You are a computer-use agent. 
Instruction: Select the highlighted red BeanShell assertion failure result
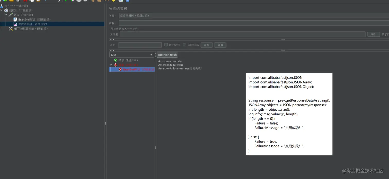click(132, 70)
